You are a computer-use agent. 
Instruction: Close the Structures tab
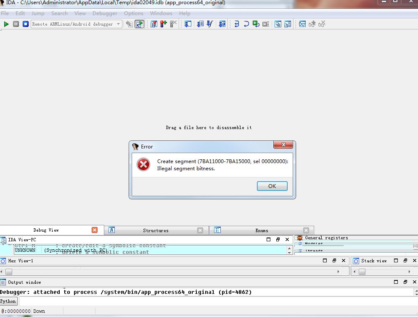[x=200, y=230]
